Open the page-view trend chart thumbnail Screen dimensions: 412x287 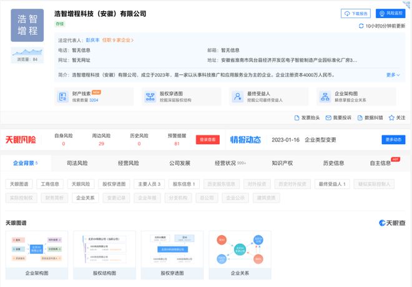(27, 55)
